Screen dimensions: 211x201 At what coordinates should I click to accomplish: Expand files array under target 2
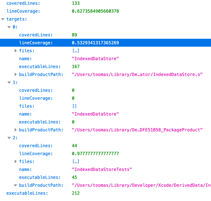point(16,162)
